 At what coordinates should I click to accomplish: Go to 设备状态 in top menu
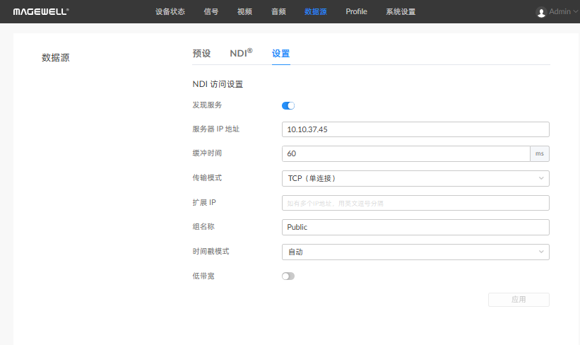[x=170, y=12]
